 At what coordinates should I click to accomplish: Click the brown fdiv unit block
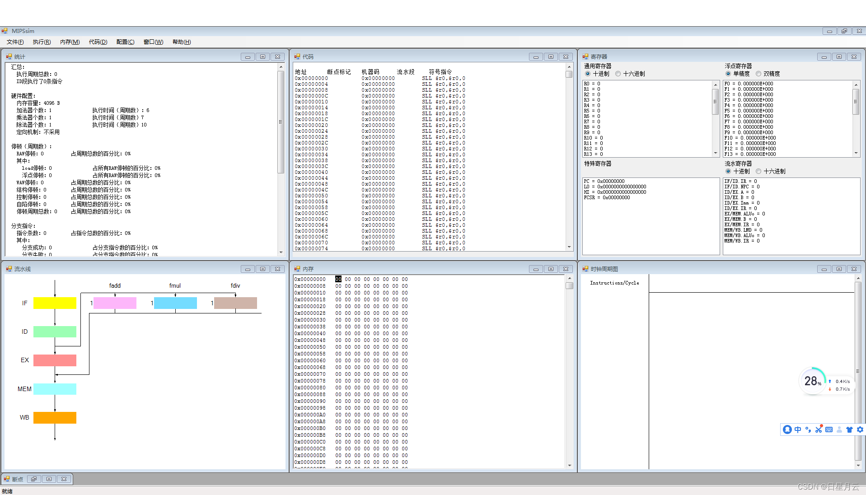[235, 303]
